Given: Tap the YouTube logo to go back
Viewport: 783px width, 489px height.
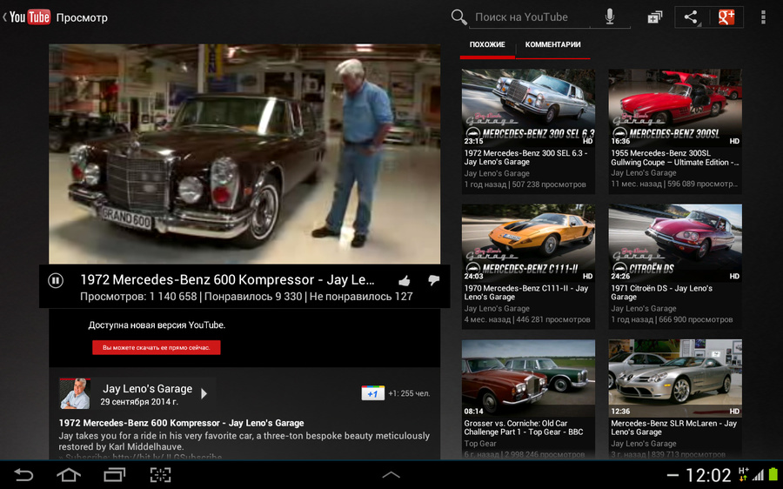Looking at the screenshot, I should pos(30,17).
